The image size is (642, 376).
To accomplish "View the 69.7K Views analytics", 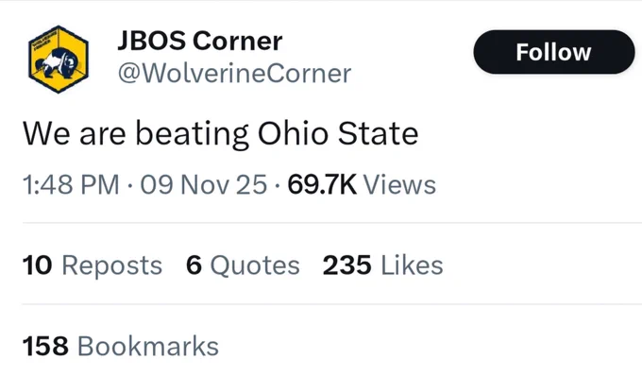I will click(x=362, y=184).
